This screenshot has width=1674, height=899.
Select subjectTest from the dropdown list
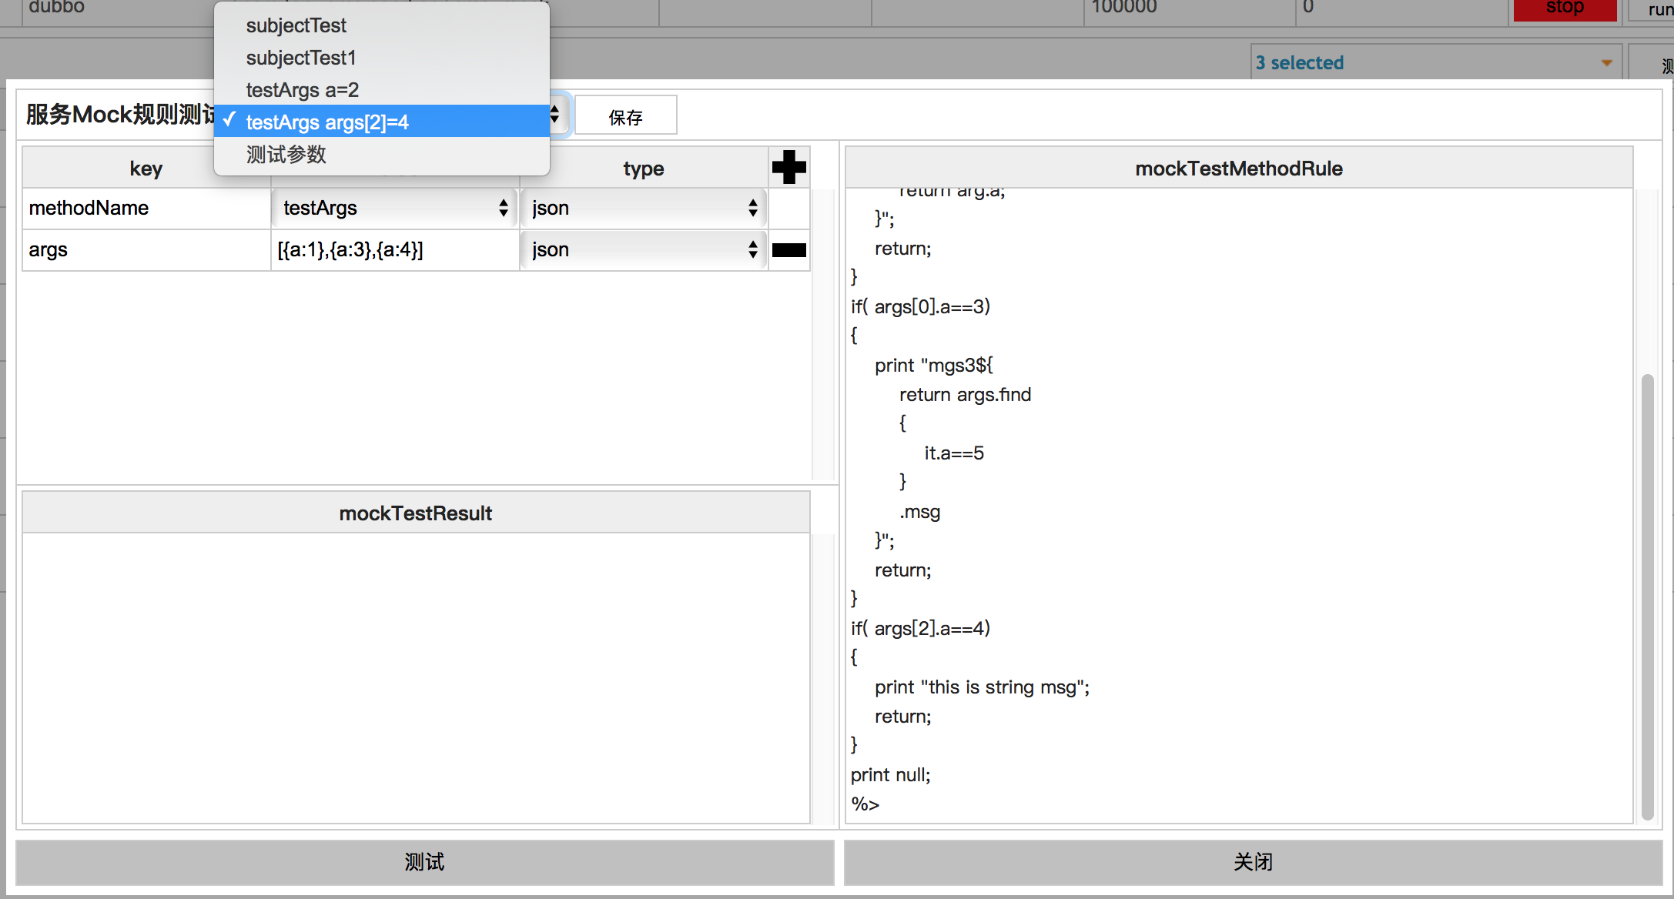(x=296, y=25)
